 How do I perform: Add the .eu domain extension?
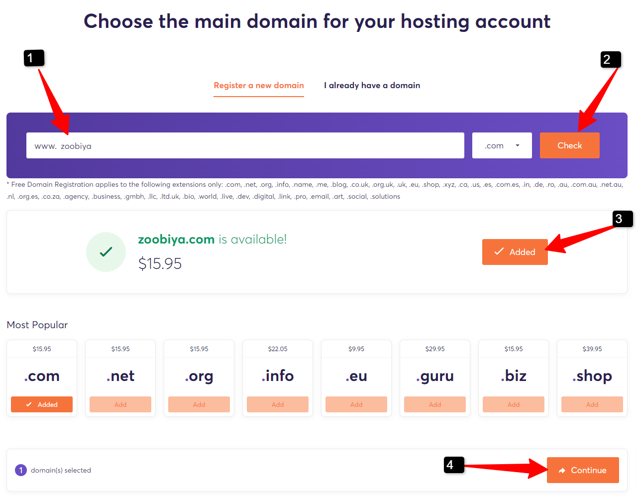coord(356,404)
